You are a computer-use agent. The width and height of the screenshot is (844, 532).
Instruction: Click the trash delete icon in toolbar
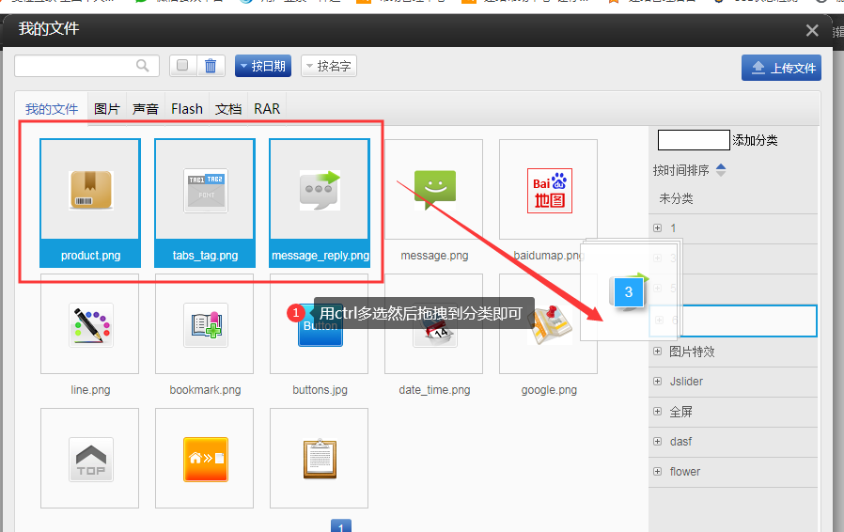pos(211,66)
